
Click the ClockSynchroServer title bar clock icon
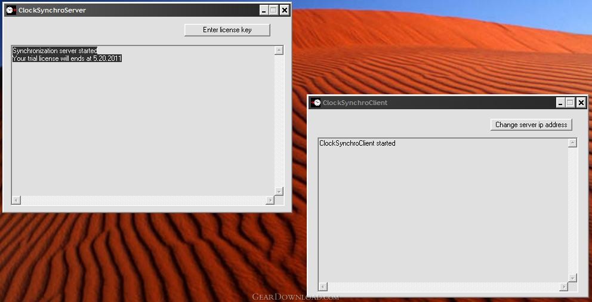[11, 10]
